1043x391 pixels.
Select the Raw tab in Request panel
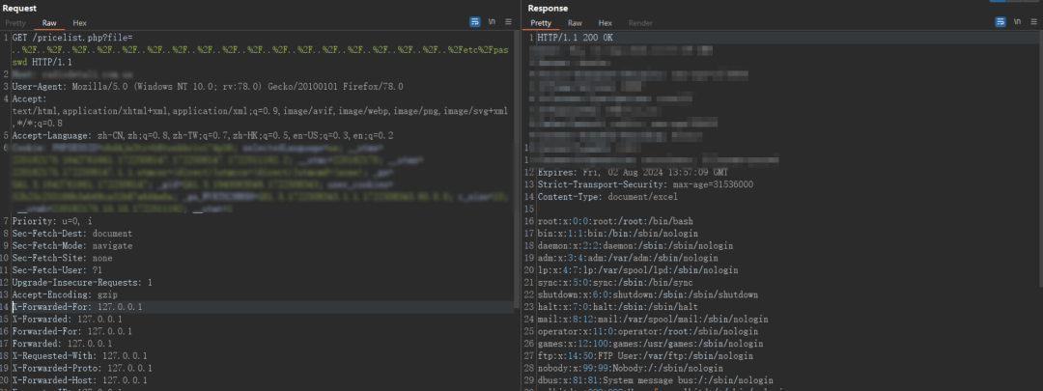click(50, 23)
